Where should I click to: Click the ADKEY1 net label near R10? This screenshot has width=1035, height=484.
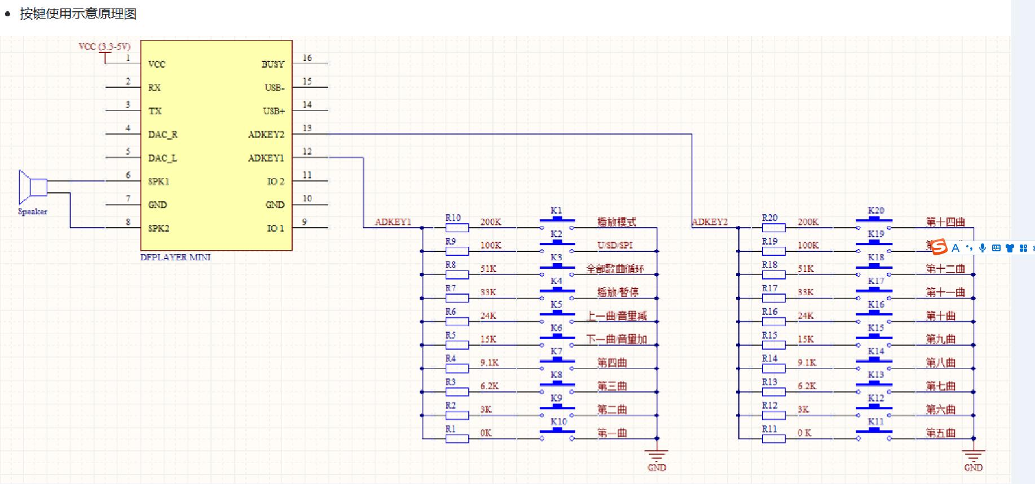click(x=393, y=221)
